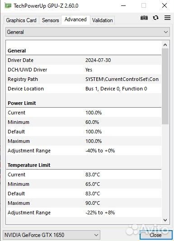Open the Sensors tab
This screenshot has width=174, height=241.
coord(50,20)
